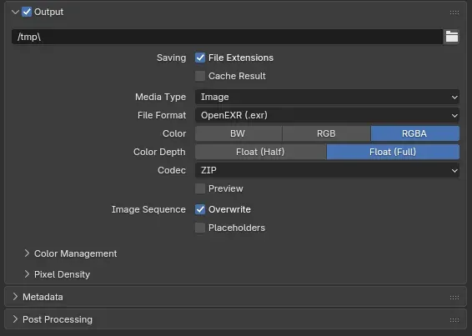Enable Cache Result checkbox
The width and height of the screenshot is (472, 336).
click(x=200, y=76)
